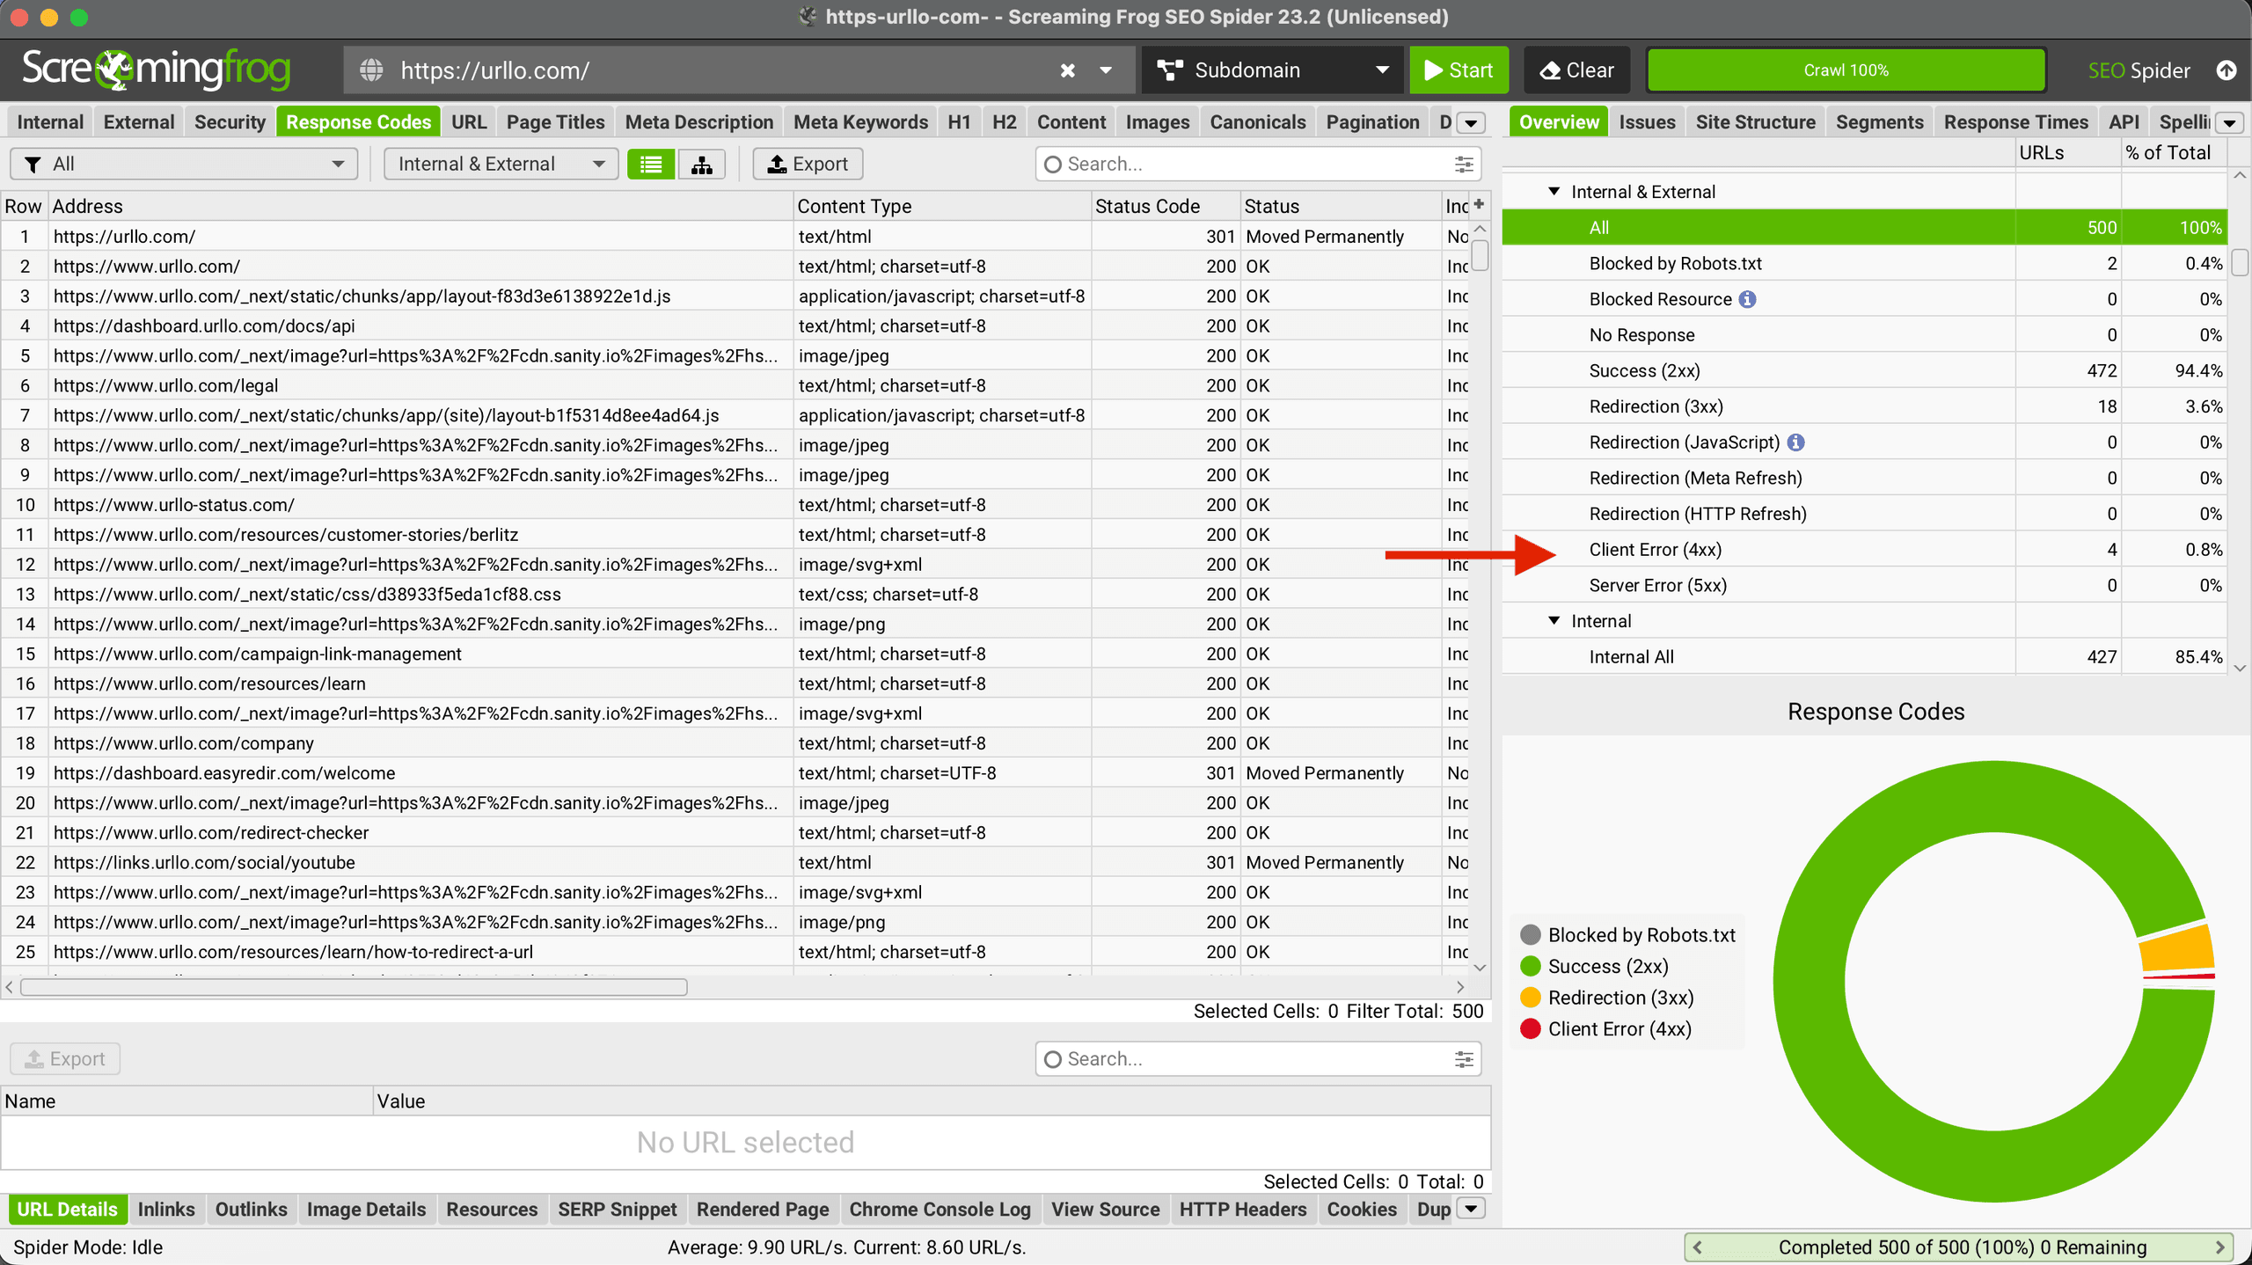Select the Canonicals tab

click(1258, 122)
